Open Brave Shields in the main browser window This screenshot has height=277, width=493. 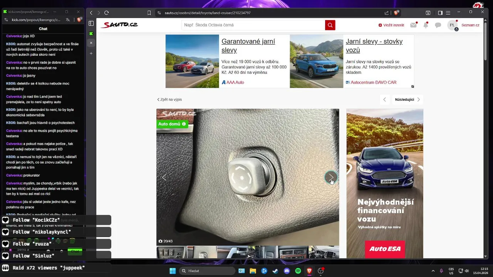click(396, 13)
